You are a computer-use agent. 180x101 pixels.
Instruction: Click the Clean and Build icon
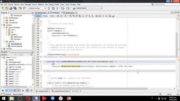(x=53, y=8)
